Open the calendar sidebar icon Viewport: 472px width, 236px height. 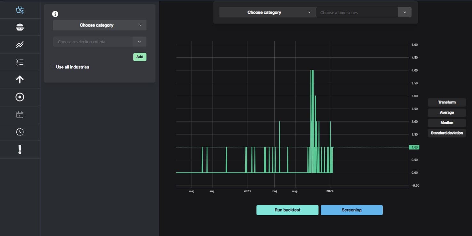click(x=20, y=115)
